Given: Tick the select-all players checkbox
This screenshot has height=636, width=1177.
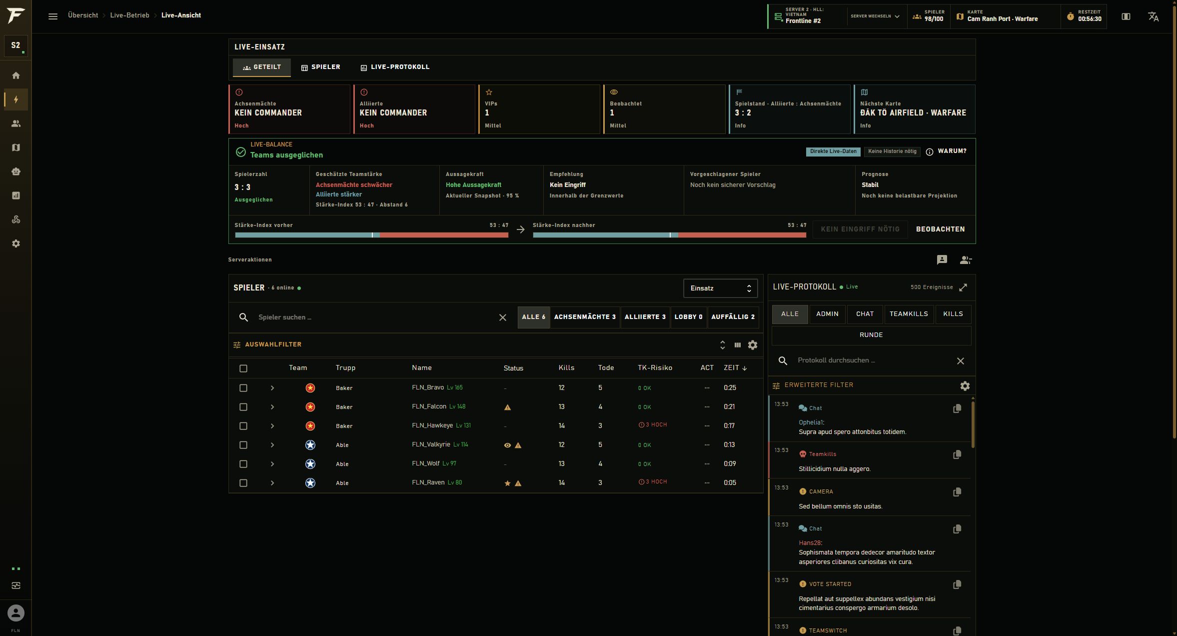Looking at the screenshot, I should tap(243, 368).
